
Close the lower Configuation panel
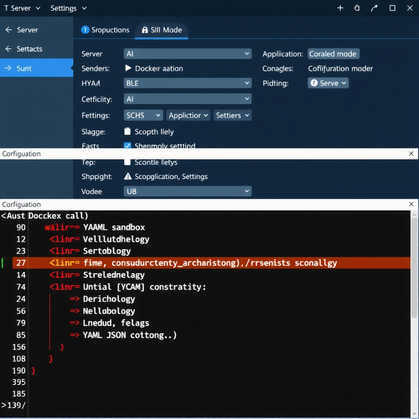[x=411, y=204]
